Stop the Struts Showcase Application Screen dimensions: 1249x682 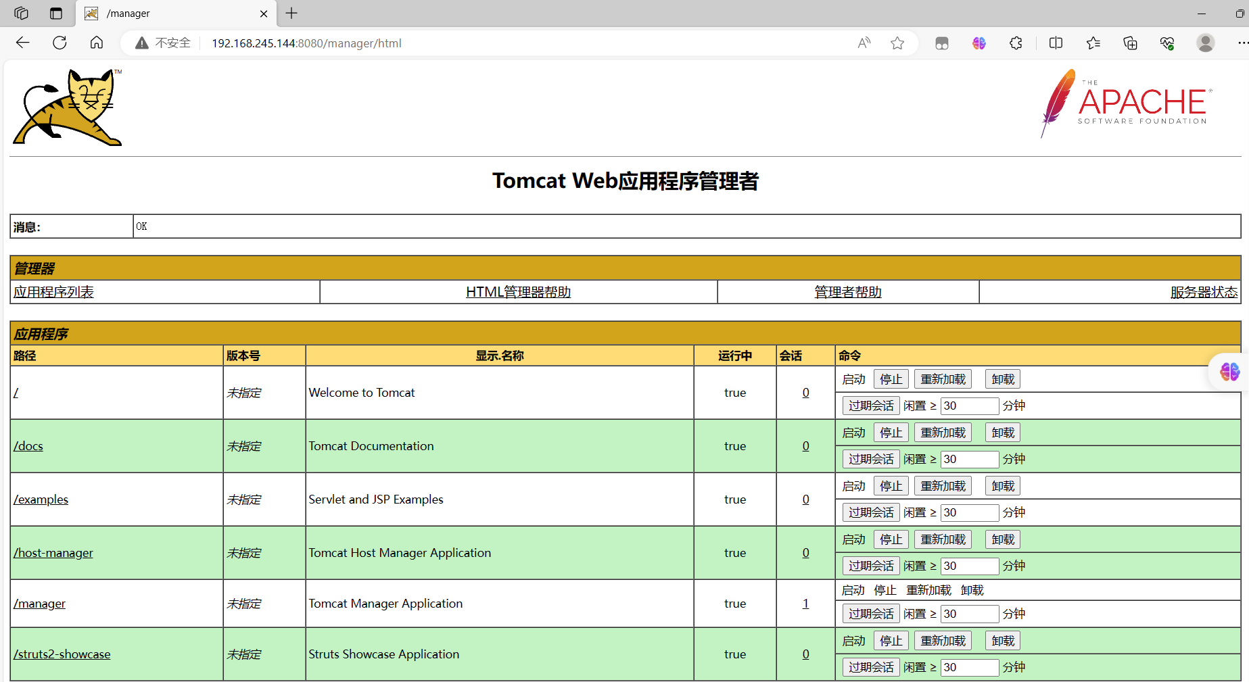click(x=891, y=641)
